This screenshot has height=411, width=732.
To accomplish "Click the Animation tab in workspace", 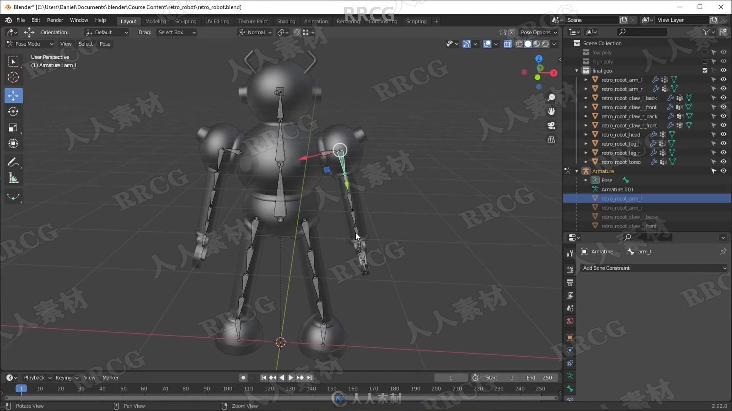I will click(x=315, y=21).
